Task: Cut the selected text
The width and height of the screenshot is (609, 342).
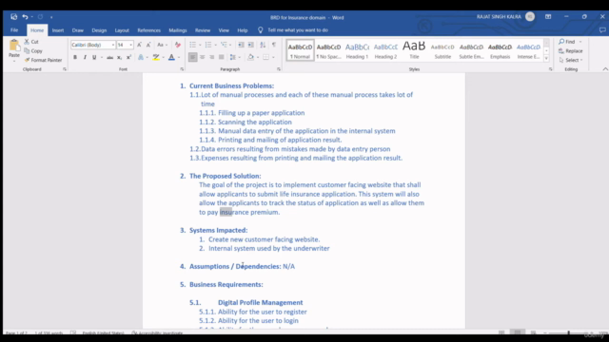Action: pos(31,42)
